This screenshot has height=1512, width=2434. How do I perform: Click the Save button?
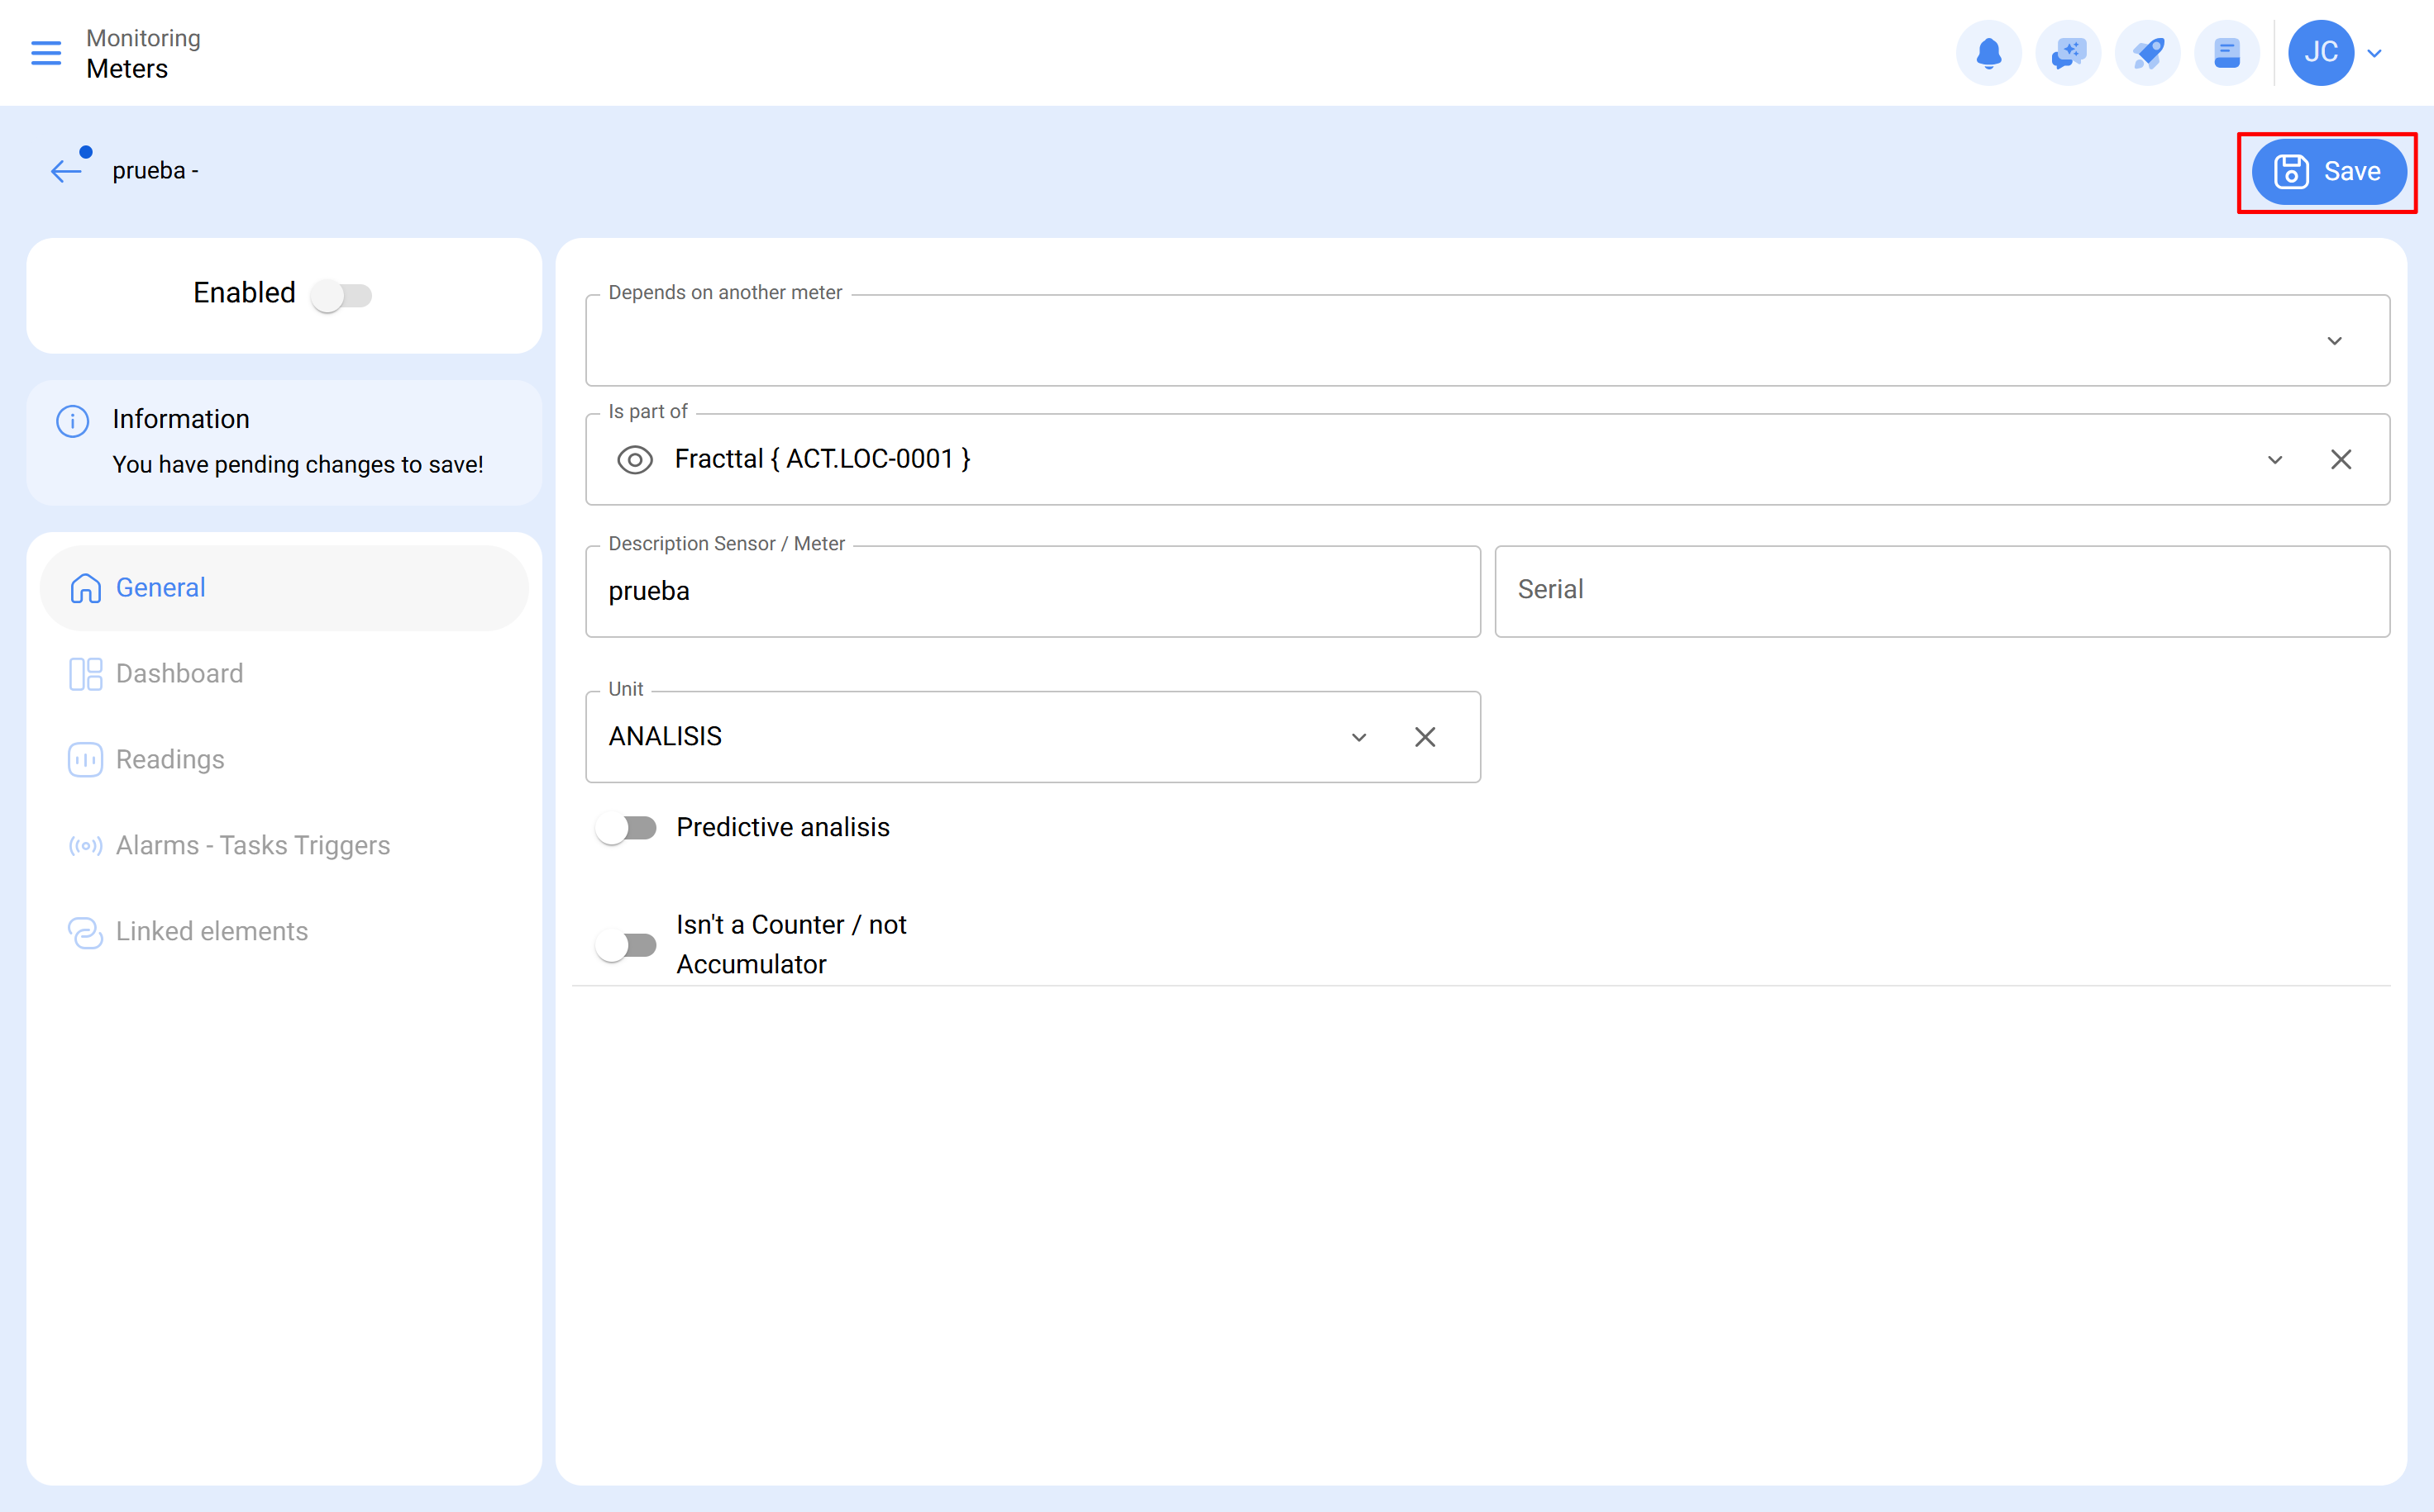(x=2328, y=171)
